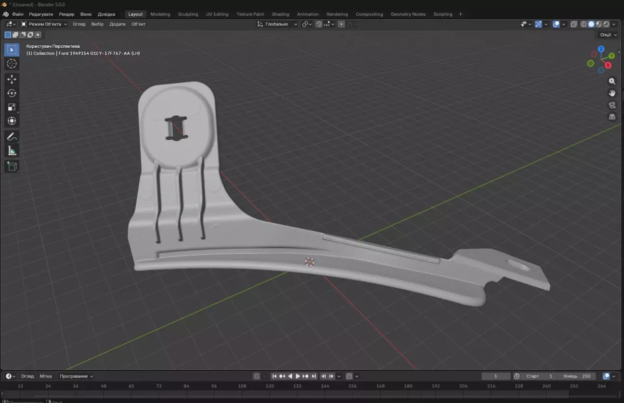Select the Move tool in the toolbar
The image size is (624, 403).
pos(12,79)
